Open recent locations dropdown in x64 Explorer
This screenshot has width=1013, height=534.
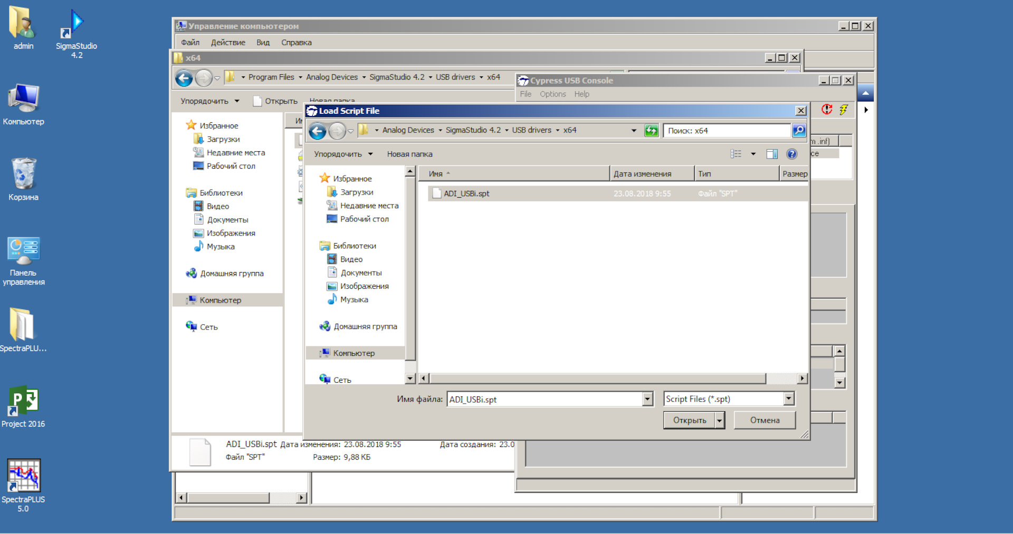pyautogui.click(x=217, y=78)
